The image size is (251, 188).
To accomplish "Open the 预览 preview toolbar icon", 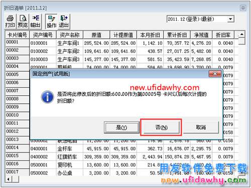I will 23,22.
